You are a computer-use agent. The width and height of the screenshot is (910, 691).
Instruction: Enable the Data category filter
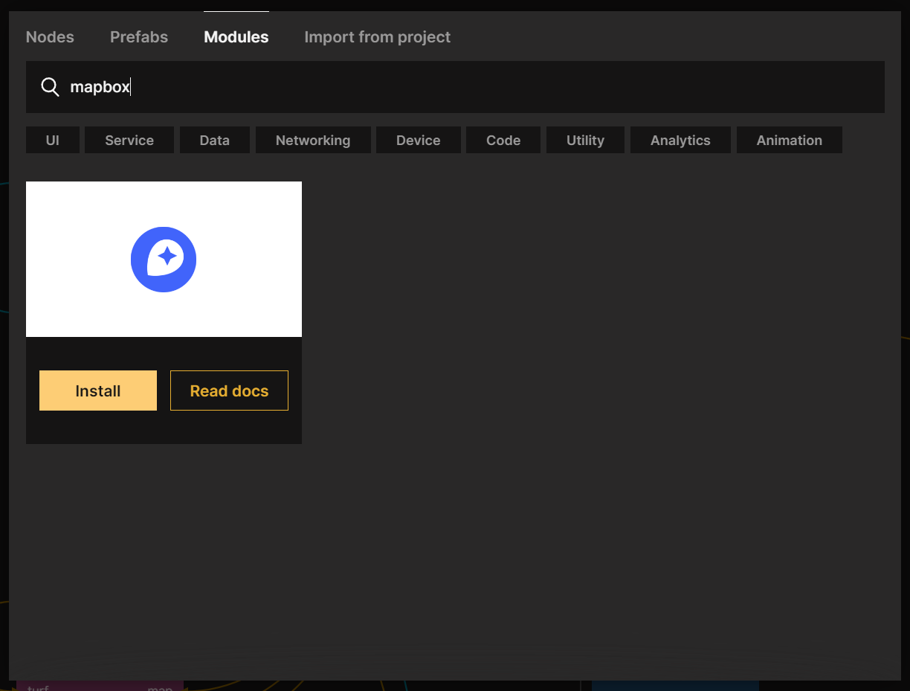(x=214, y=141)
